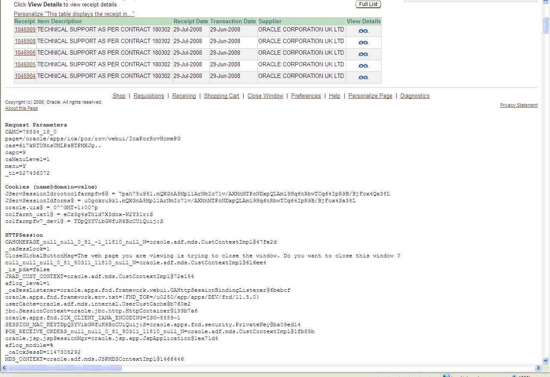Open receipt number 1046905
This screenshot has height=377, width=550.
[25, 65]
